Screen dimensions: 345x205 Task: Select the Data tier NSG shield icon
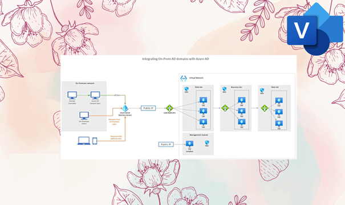tap(262, 90)
